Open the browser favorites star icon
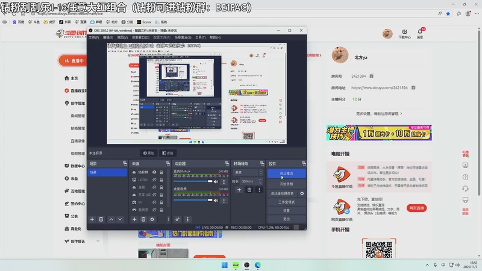This screenshot has width=482, height=271. pyautogui.click(x=448, y=13)
